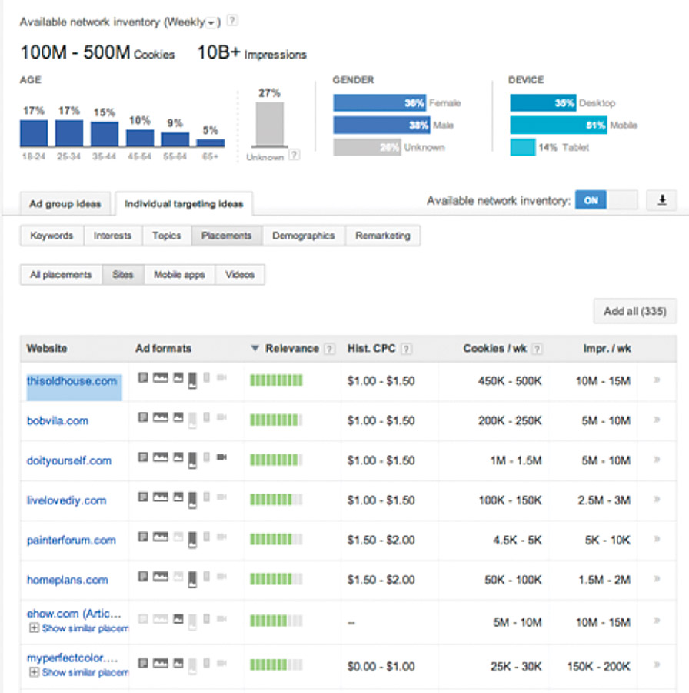Add ehow.com using its row arrow

[x=657, y=621]
